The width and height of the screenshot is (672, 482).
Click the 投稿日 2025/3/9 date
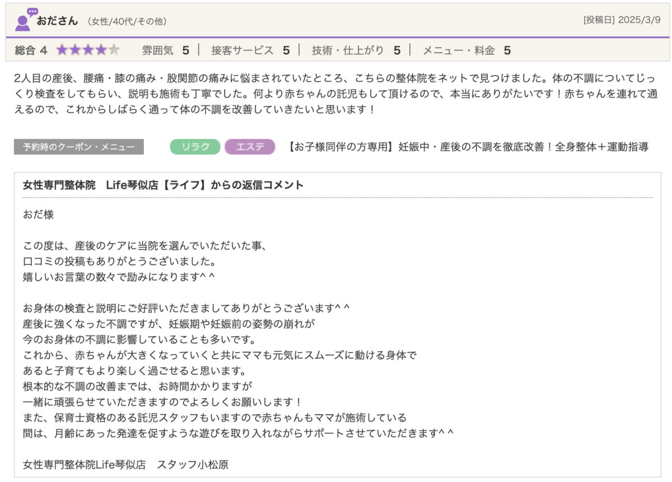pos(622,20)
